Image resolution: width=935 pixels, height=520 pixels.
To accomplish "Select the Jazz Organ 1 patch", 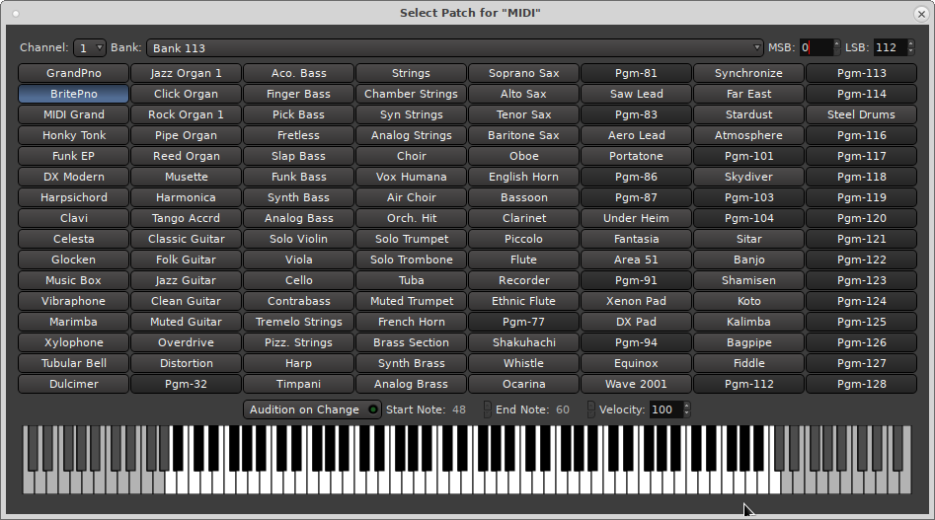I will coord(186,73).
